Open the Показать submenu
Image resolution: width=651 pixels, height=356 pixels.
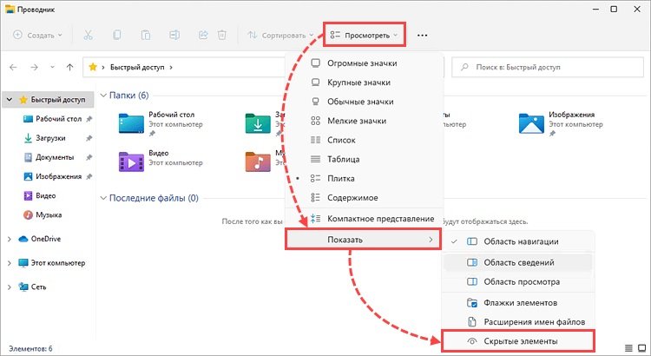click(364, 240)
